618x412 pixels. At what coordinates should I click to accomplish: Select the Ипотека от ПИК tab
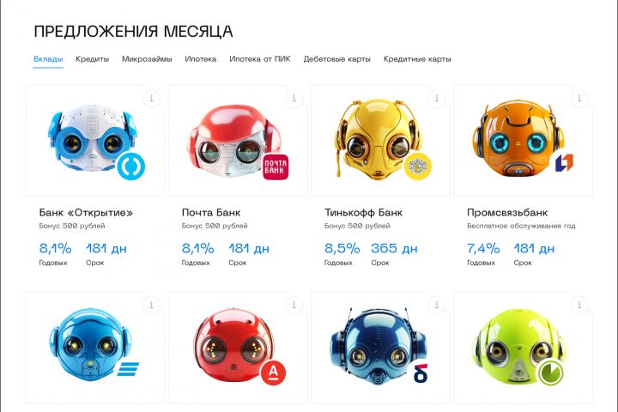(260, 59)
